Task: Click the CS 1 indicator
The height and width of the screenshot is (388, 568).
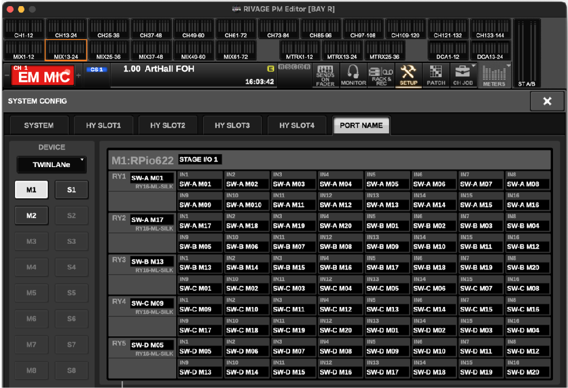Action: click(97, 69)
